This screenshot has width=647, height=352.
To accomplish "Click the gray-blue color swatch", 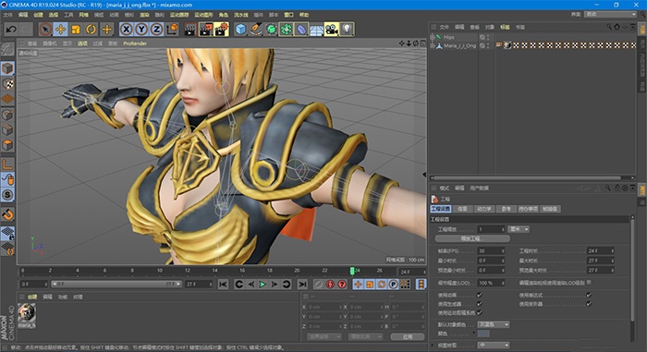I will point(483,334).
